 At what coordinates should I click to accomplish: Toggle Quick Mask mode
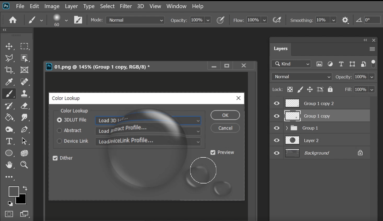coord(9,214)
